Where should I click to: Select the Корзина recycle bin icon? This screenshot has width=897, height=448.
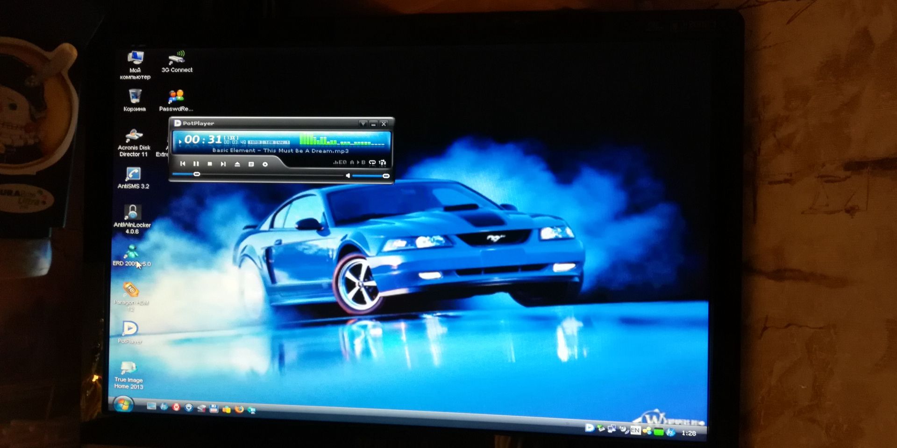(135, 100)
